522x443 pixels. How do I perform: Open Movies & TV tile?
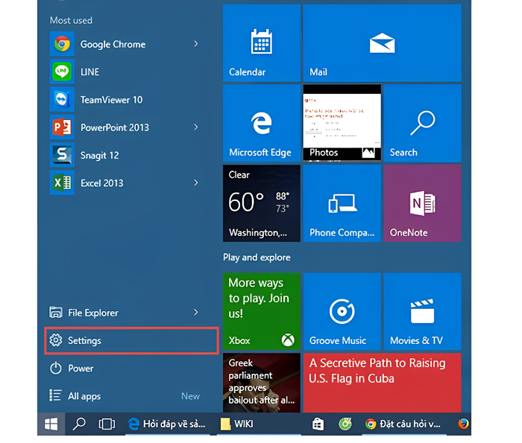tap(423, 311)
